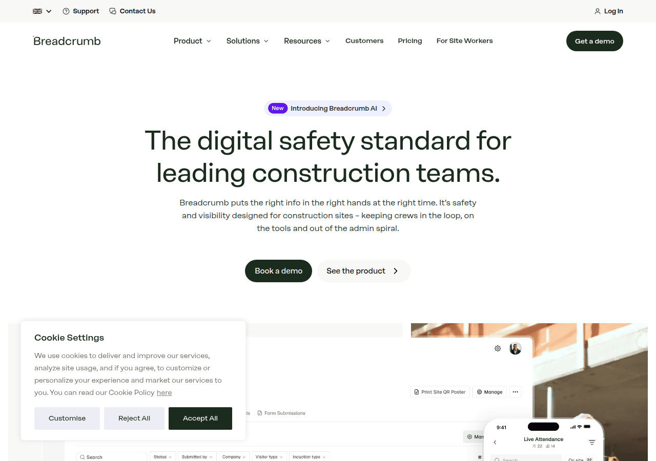Go to the Breadcrumb home logo

click(x=67, y=41)
